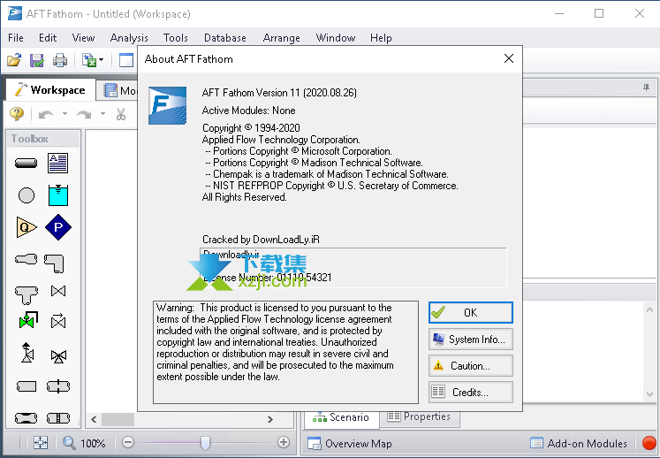This screenshot has height=458, width=660.
Task: Select the Pipe drawing tool in Toolbox
Action: point(27,163)
